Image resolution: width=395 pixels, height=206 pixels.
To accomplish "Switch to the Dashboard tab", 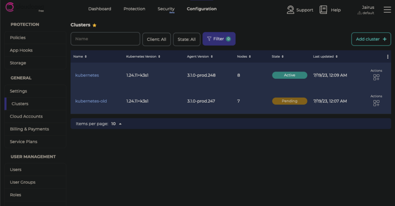I will point(100,9).
